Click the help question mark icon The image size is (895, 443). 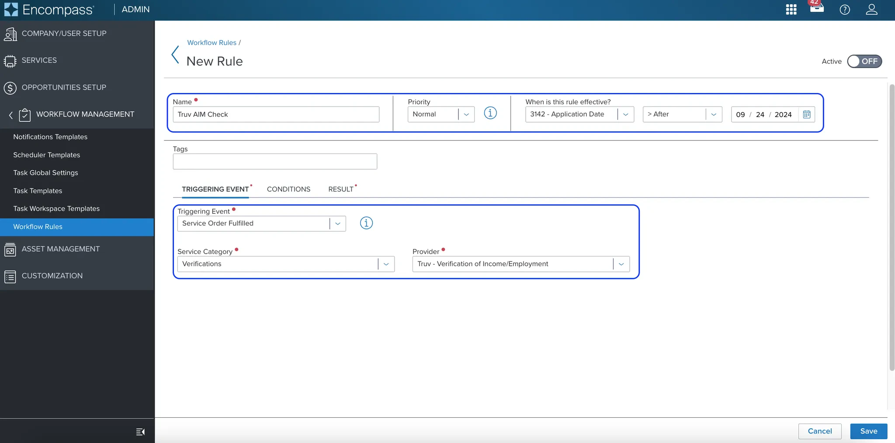[x=845, y=10]
